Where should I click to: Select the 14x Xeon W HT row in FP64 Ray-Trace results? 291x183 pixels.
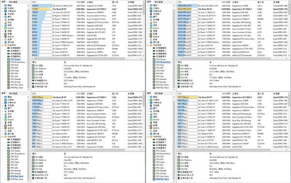(x=233, y=97)
